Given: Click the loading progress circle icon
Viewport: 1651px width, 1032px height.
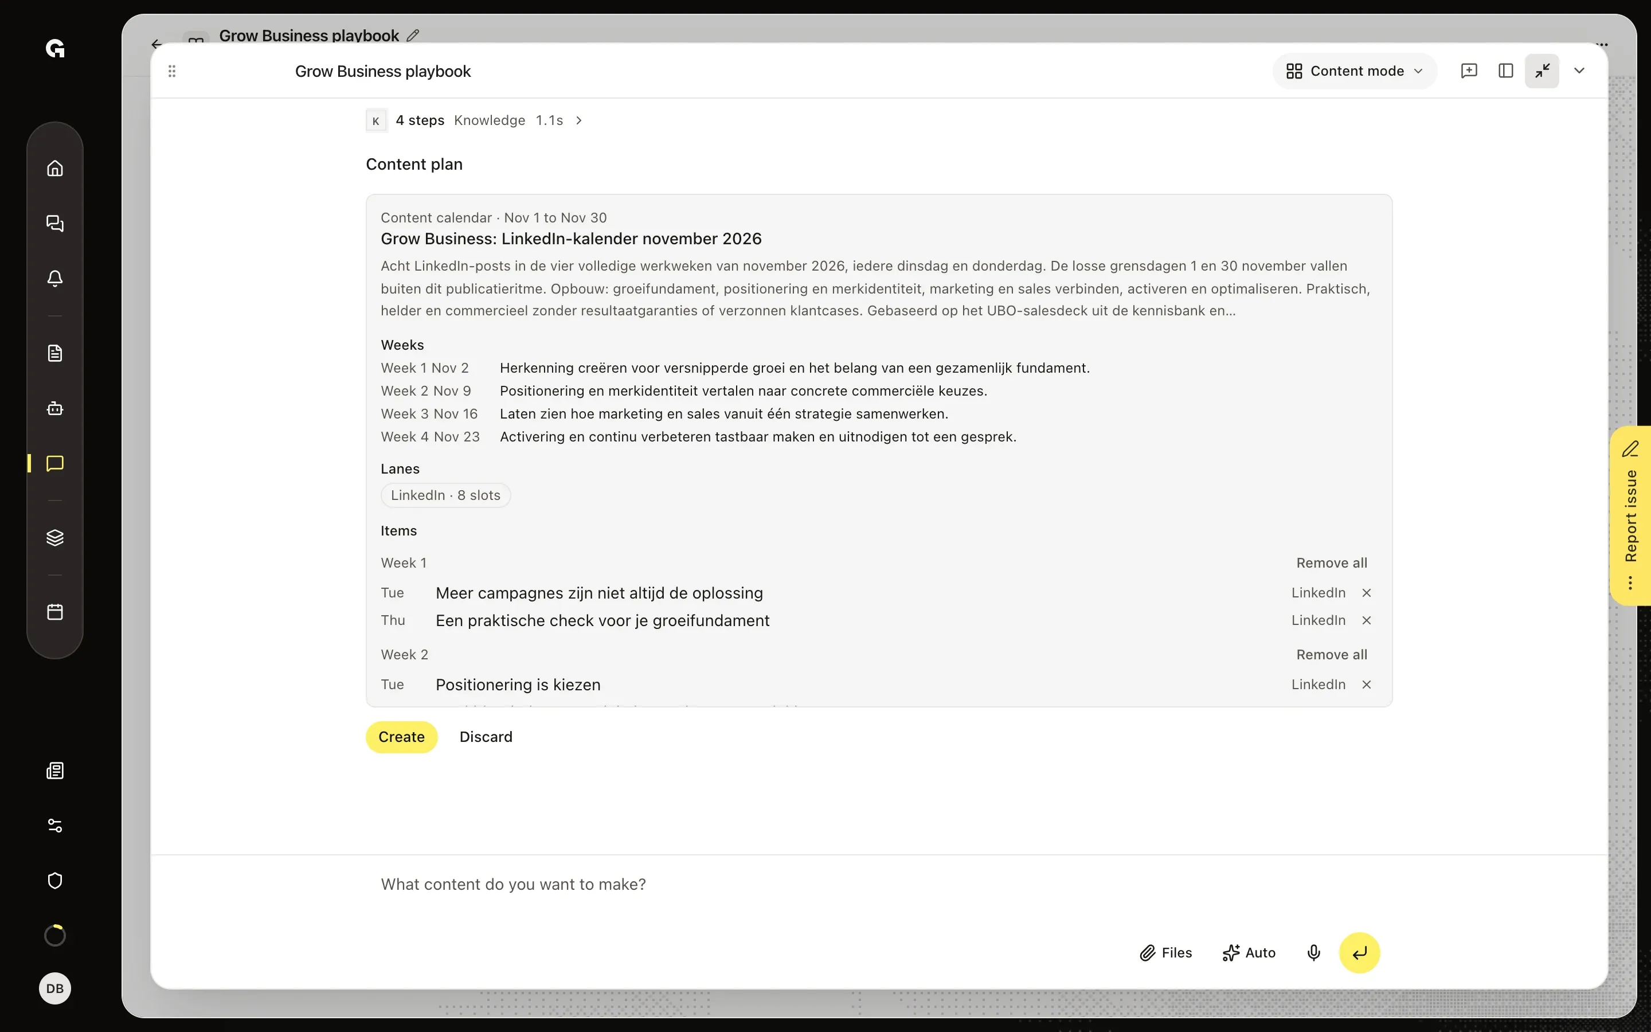Looking at the screenshot, I should (55, 935).
